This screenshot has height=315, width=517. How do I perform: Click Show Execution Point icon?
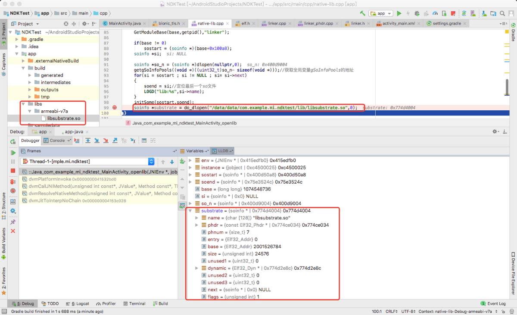(77, 140)
